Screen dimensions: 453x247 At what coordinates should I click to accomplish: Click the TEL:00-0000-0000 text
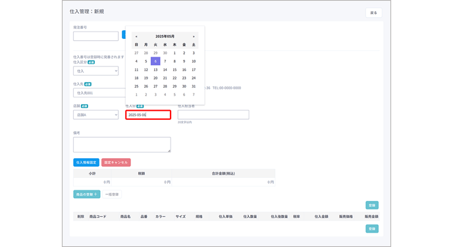(x=226, y=88)
